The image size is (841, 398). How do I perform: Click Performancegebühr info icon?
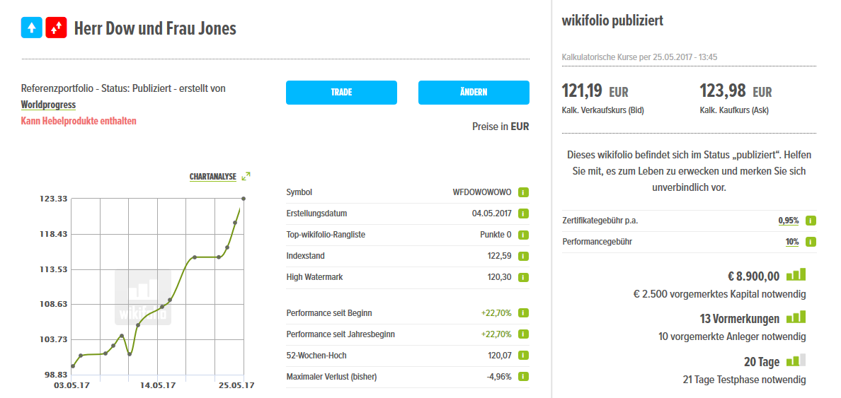(811, 242)
